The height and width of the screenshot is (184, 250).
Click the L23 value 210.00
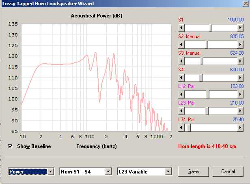(x=237, y=103)
